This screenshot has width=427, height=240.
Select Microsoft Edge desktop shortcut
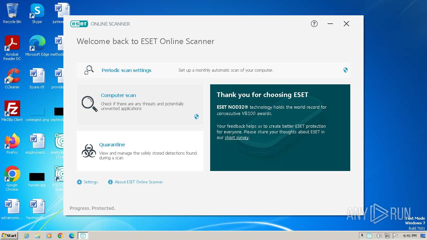tap(37, 46)
